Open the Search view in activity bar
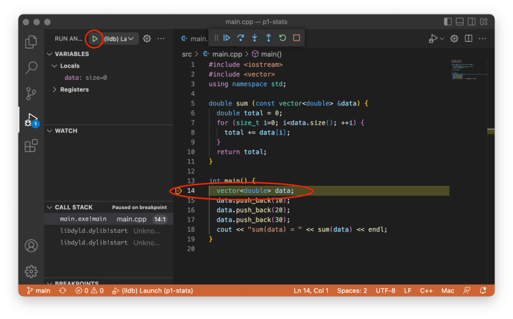The width and height of the screenshot is (513, 319). 31,68
